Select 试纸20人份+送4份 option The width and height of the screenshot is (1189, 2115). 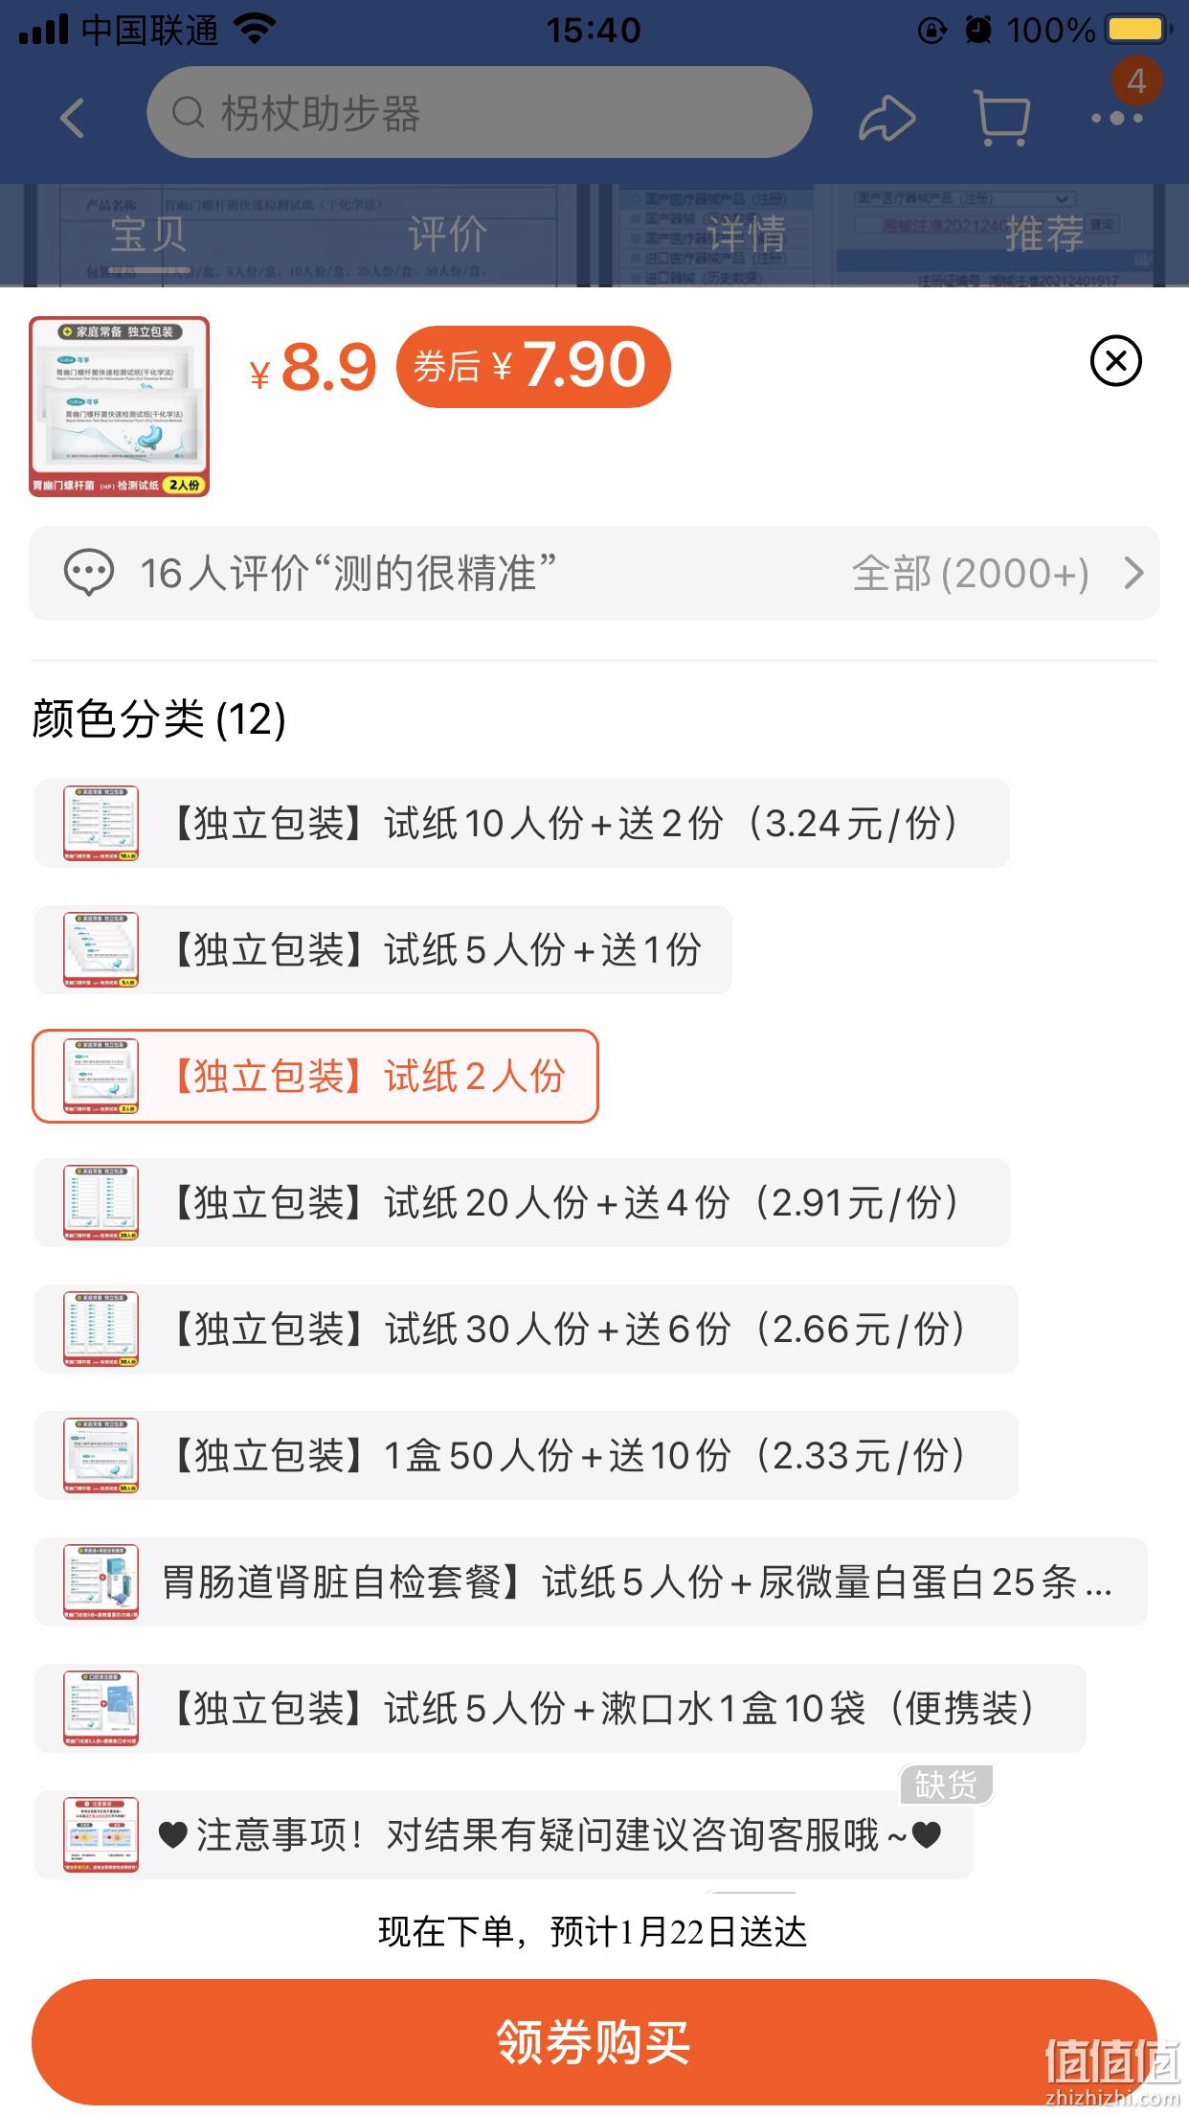pos(523,1203)
